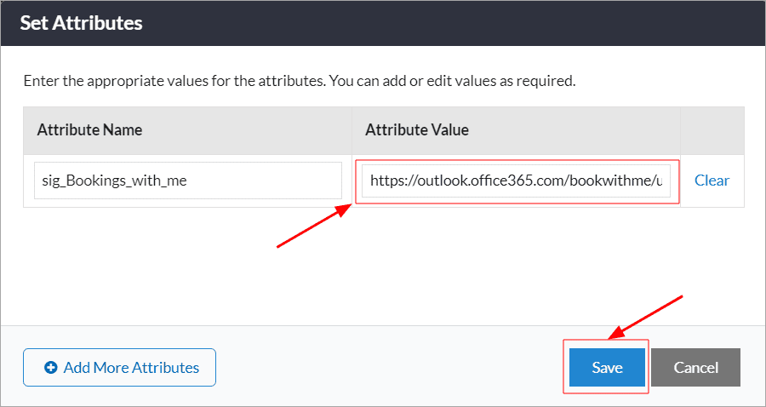Select the Add More Attributes label text
This screenshot has height=407, width=766.
[x=131, y=368]
